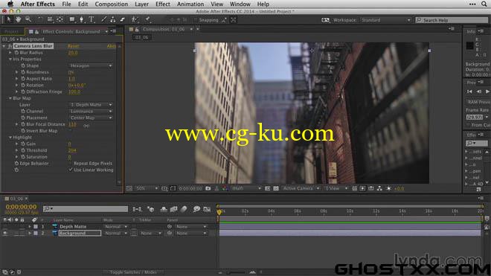This screenshot has height=276, width=491.
Task: Click the Draft 3D icon in timeline
Action: point(150,209)
